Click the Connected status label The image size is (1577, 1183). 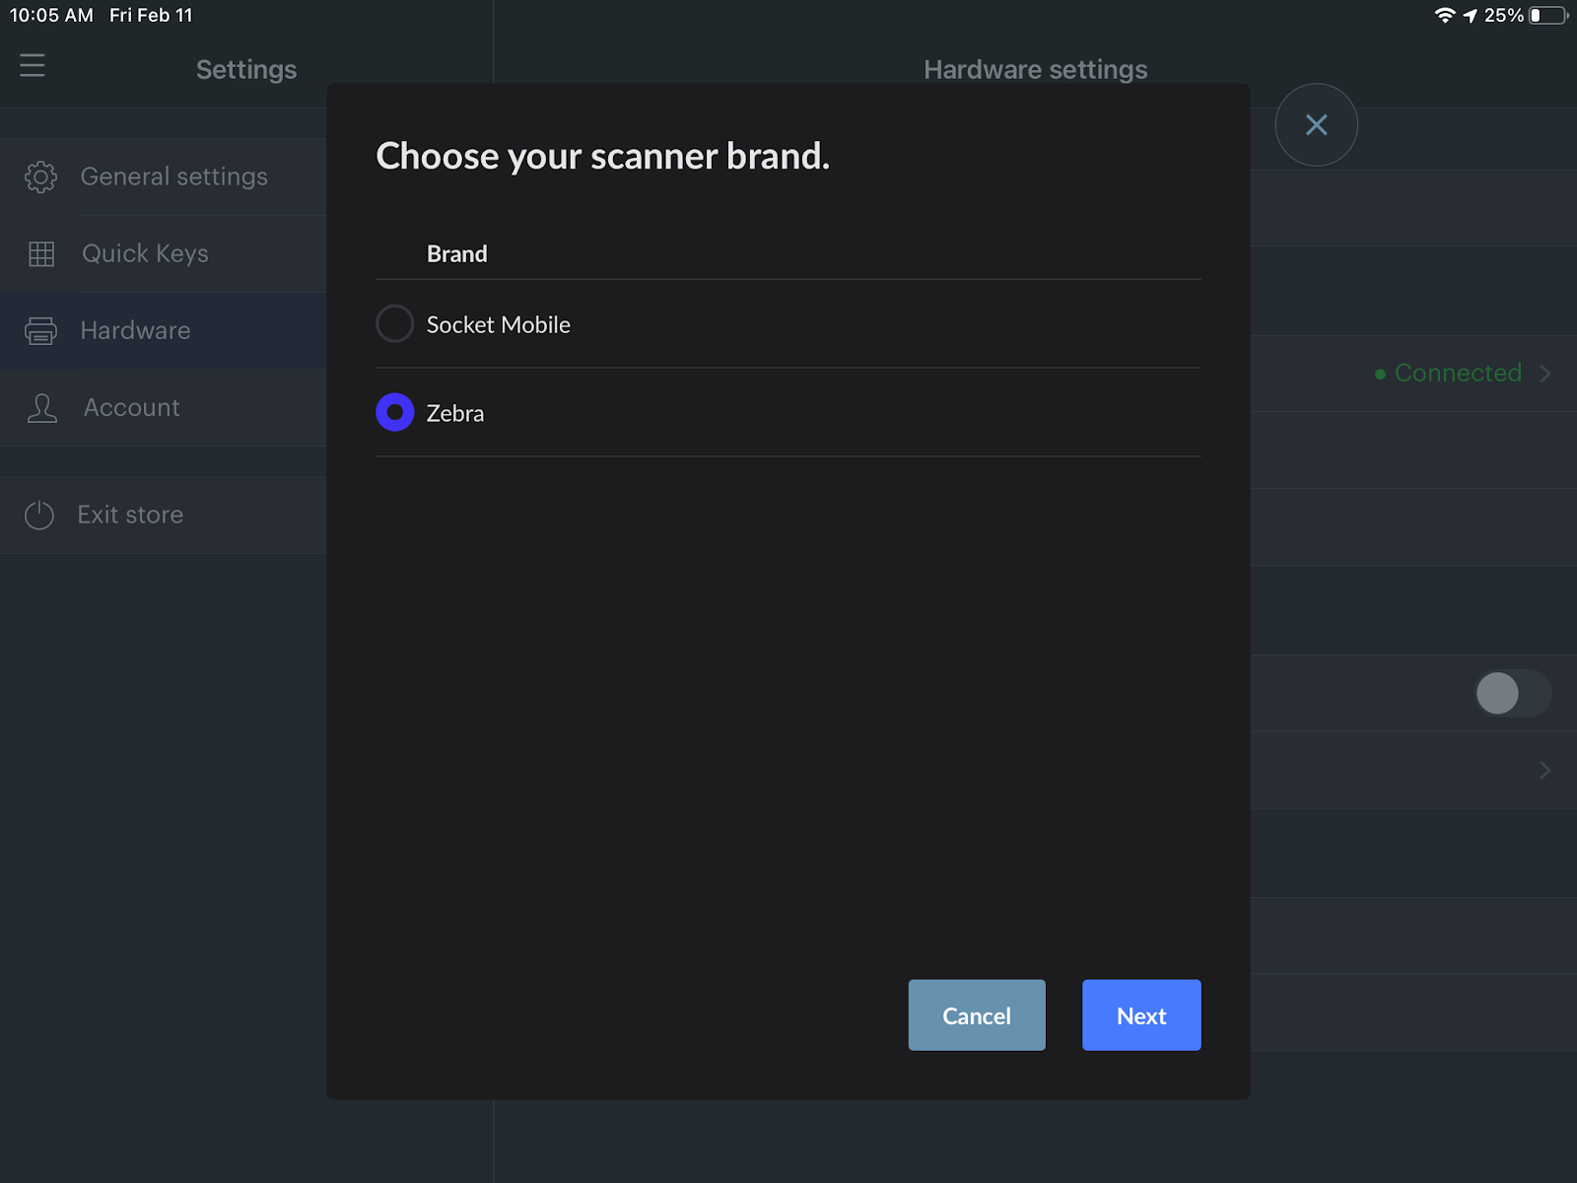[1457, 374]
